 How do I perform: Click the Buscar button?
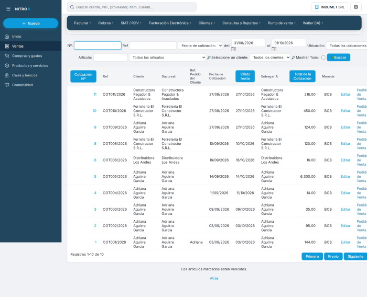[339, 58]
